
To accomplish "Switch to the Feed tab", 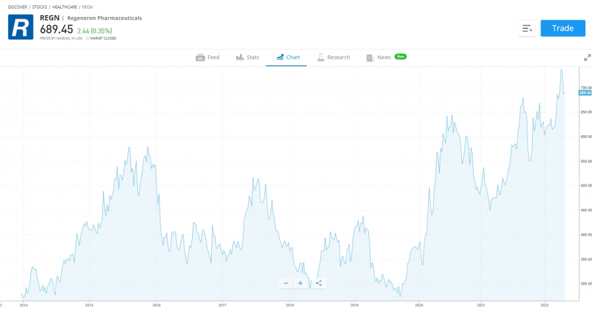I will pyautogui.click(x=208, y=57).
